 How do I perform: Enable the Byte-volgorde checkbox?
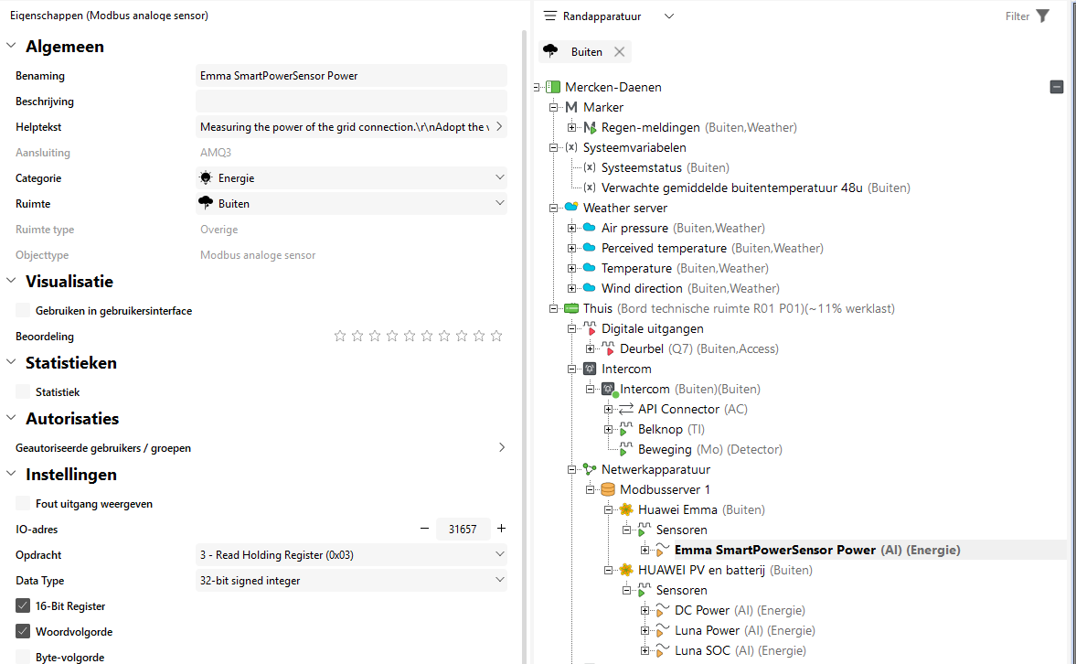[23, 657]
